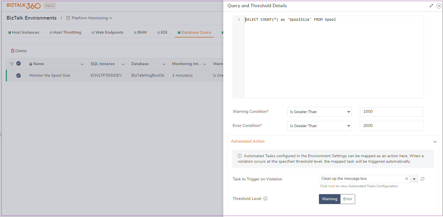443x217 pixels.
Task: Click the 'here' link for Automated Tasks Configuration
Action: click(x=332, y=186)
